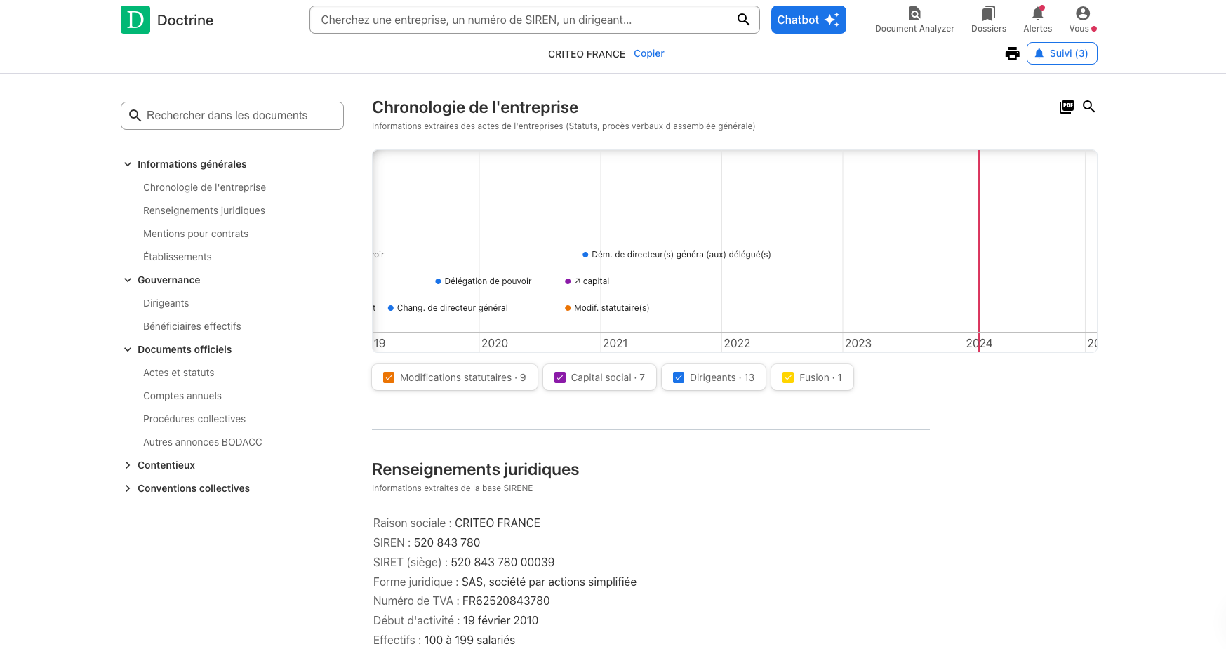
Task: Click the Délégation de pouvoir timeline event
Action: pos(487,281)
